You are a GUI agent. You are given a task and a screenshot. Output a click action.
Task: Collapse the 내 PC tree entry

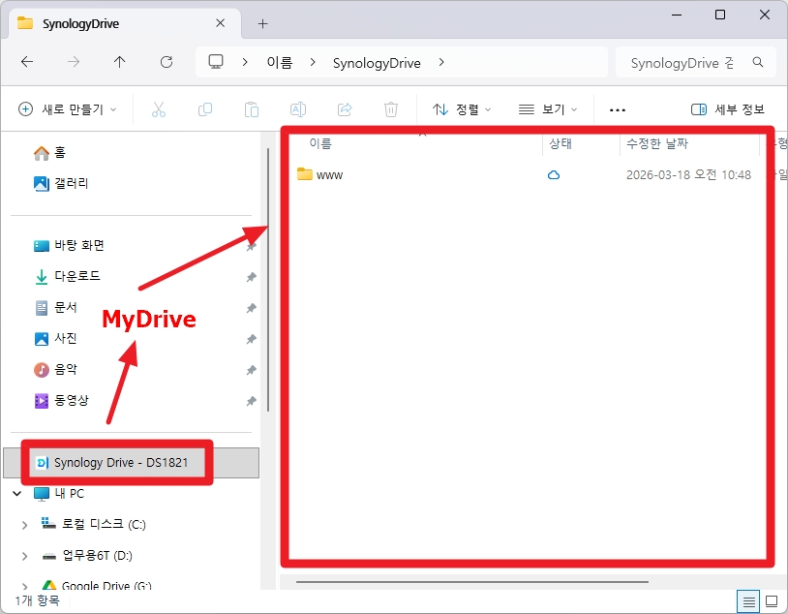17,494
